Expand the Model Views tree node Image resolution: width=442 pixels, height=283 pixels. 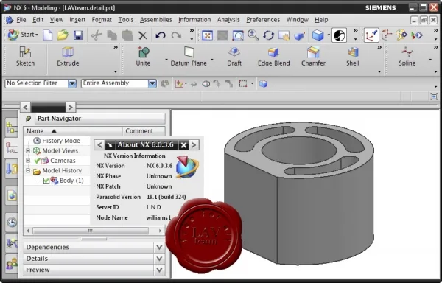pos(28,151)
